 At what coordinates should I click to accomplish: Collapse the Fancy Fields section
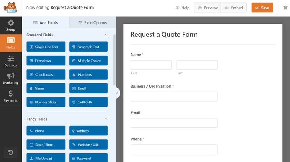pos(106,119)
